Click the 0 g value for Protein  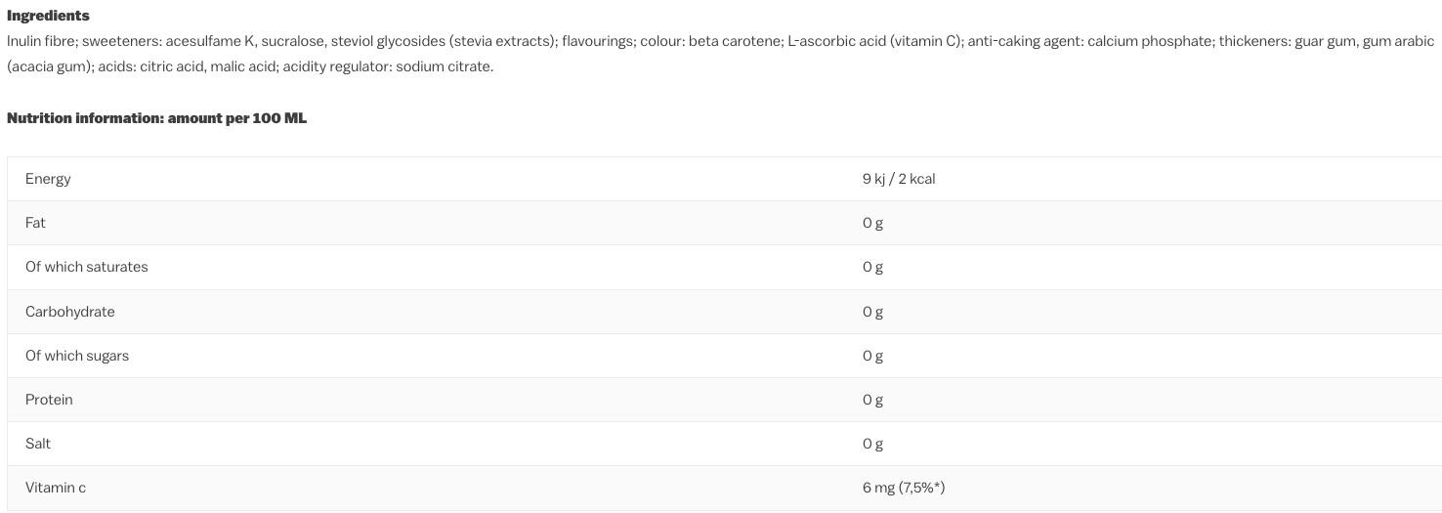tap(872, 400)
